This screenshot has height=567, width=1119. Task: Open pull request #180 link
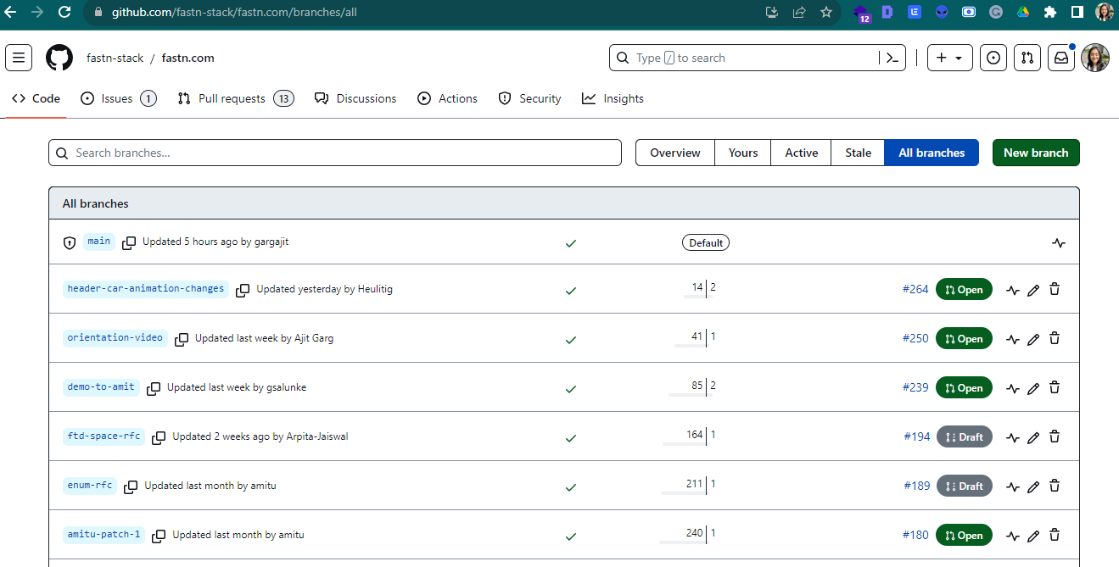pos(915,536)
